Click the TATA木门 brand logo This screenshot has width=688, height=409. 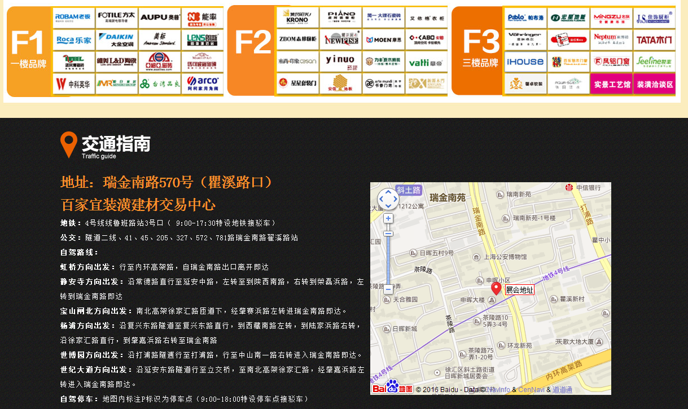pyautogui.click(x=655, y=39)
